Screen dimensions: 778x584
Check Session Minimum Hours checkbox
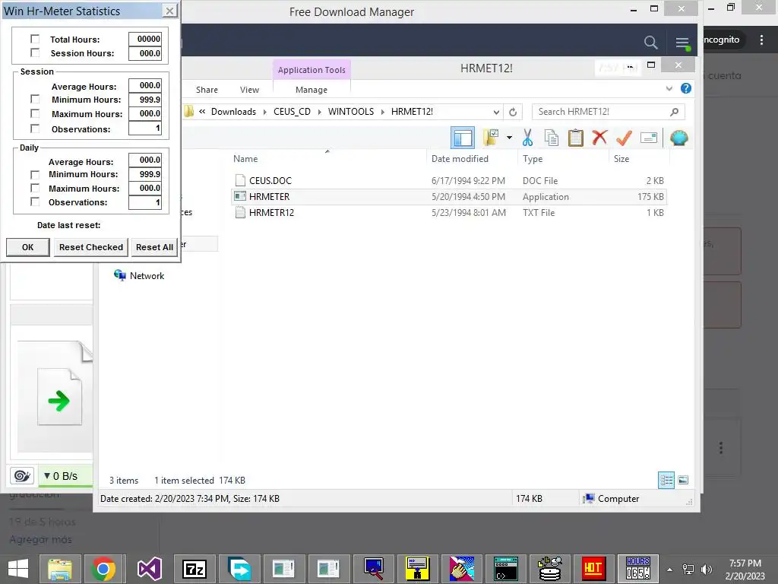coord(35,100)
